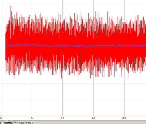Image resolution: width=146 pixels, height=124 pixels.
Task: Click the x-axis tick label 20
Action: point(124,118)
